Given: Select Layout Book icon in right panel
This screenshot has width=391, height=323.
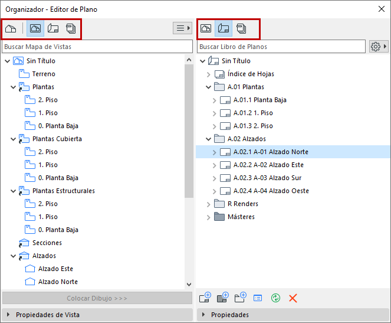Looking at the screenshot, I should (224, 28).
